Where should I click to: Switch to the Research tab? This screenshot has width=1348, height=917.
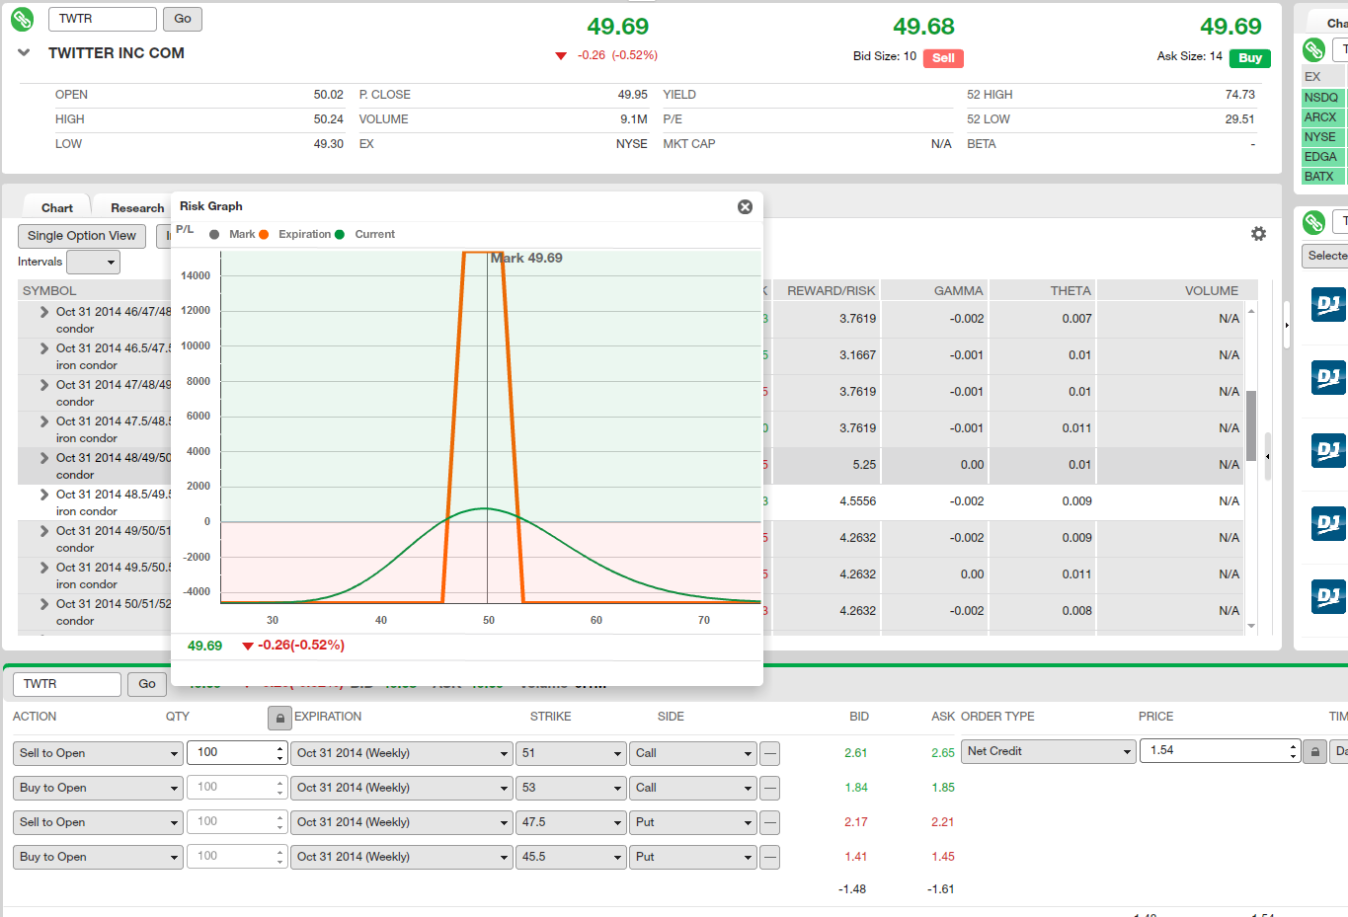(x=136, y=208)
